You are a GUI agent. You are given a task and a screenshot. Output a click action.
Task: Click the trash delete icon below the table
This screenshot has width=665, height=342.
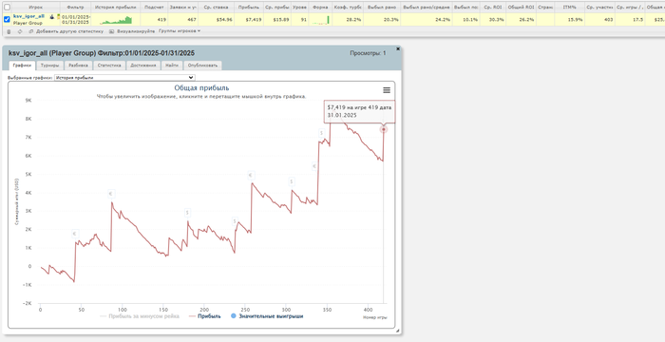click(9, 31)
